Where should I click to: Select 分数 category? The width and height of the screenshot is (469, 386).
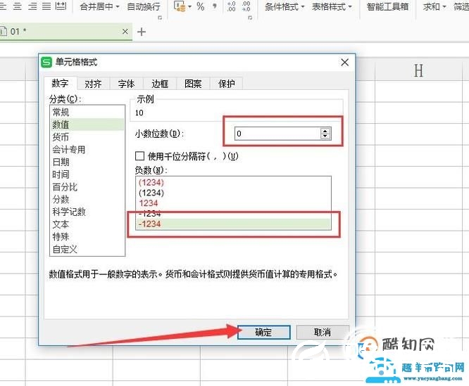click(x=87, y=199)
